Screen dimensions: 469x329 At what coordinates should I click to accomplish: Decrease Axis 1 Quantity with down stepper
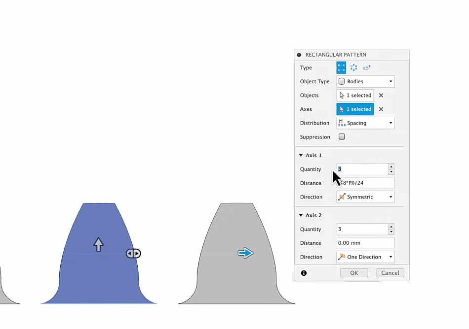[x=391, y=172]
